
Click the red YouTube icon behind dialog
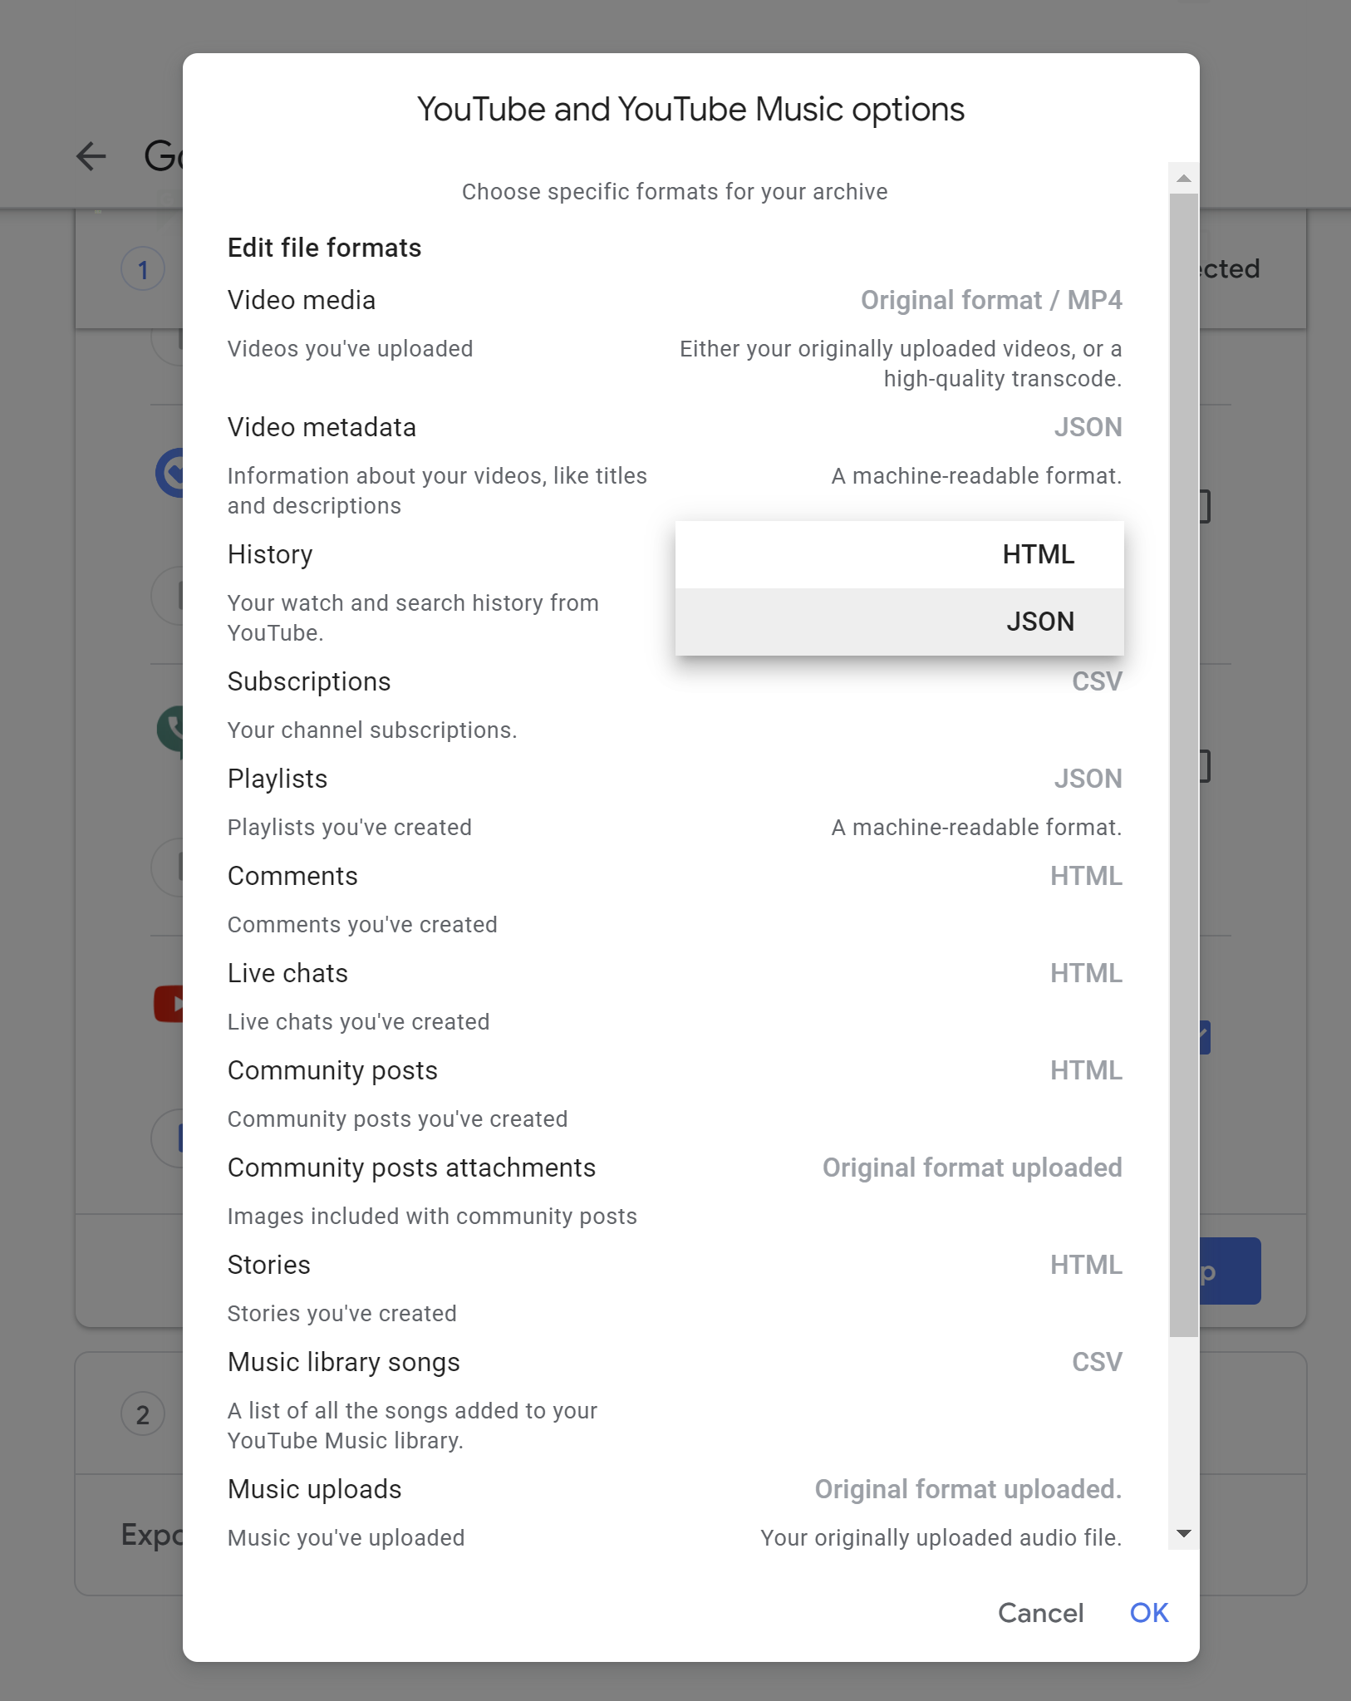point(169,1004)
